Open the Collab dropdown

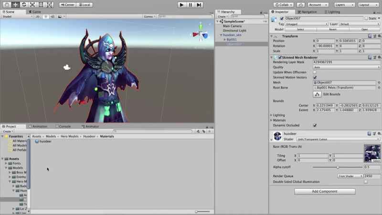pyautogui.click(x=284, y=5)
